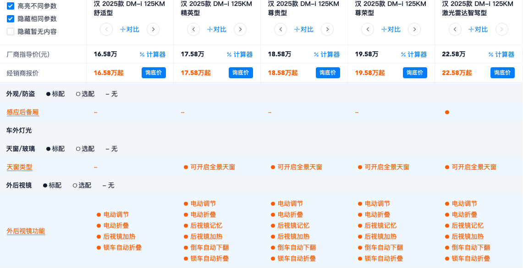
Task: Click right arrow under 尊荣型 model
Action: pos(414,29)
